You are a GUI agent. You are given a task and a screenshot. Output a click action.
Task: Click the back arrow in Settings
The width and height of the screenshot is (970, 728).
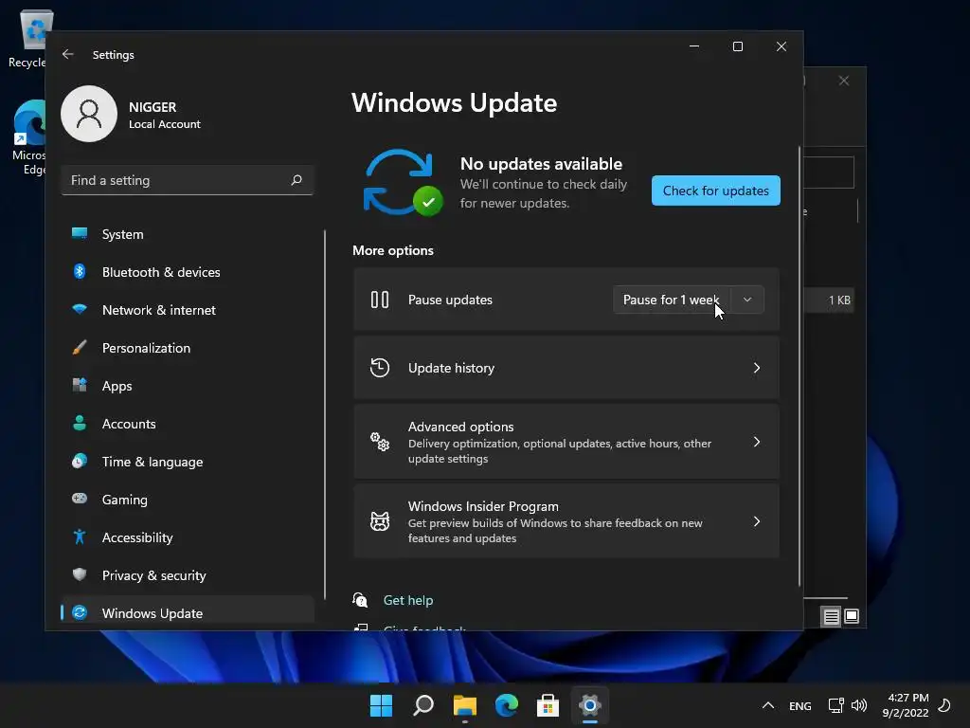click(68, 54)
